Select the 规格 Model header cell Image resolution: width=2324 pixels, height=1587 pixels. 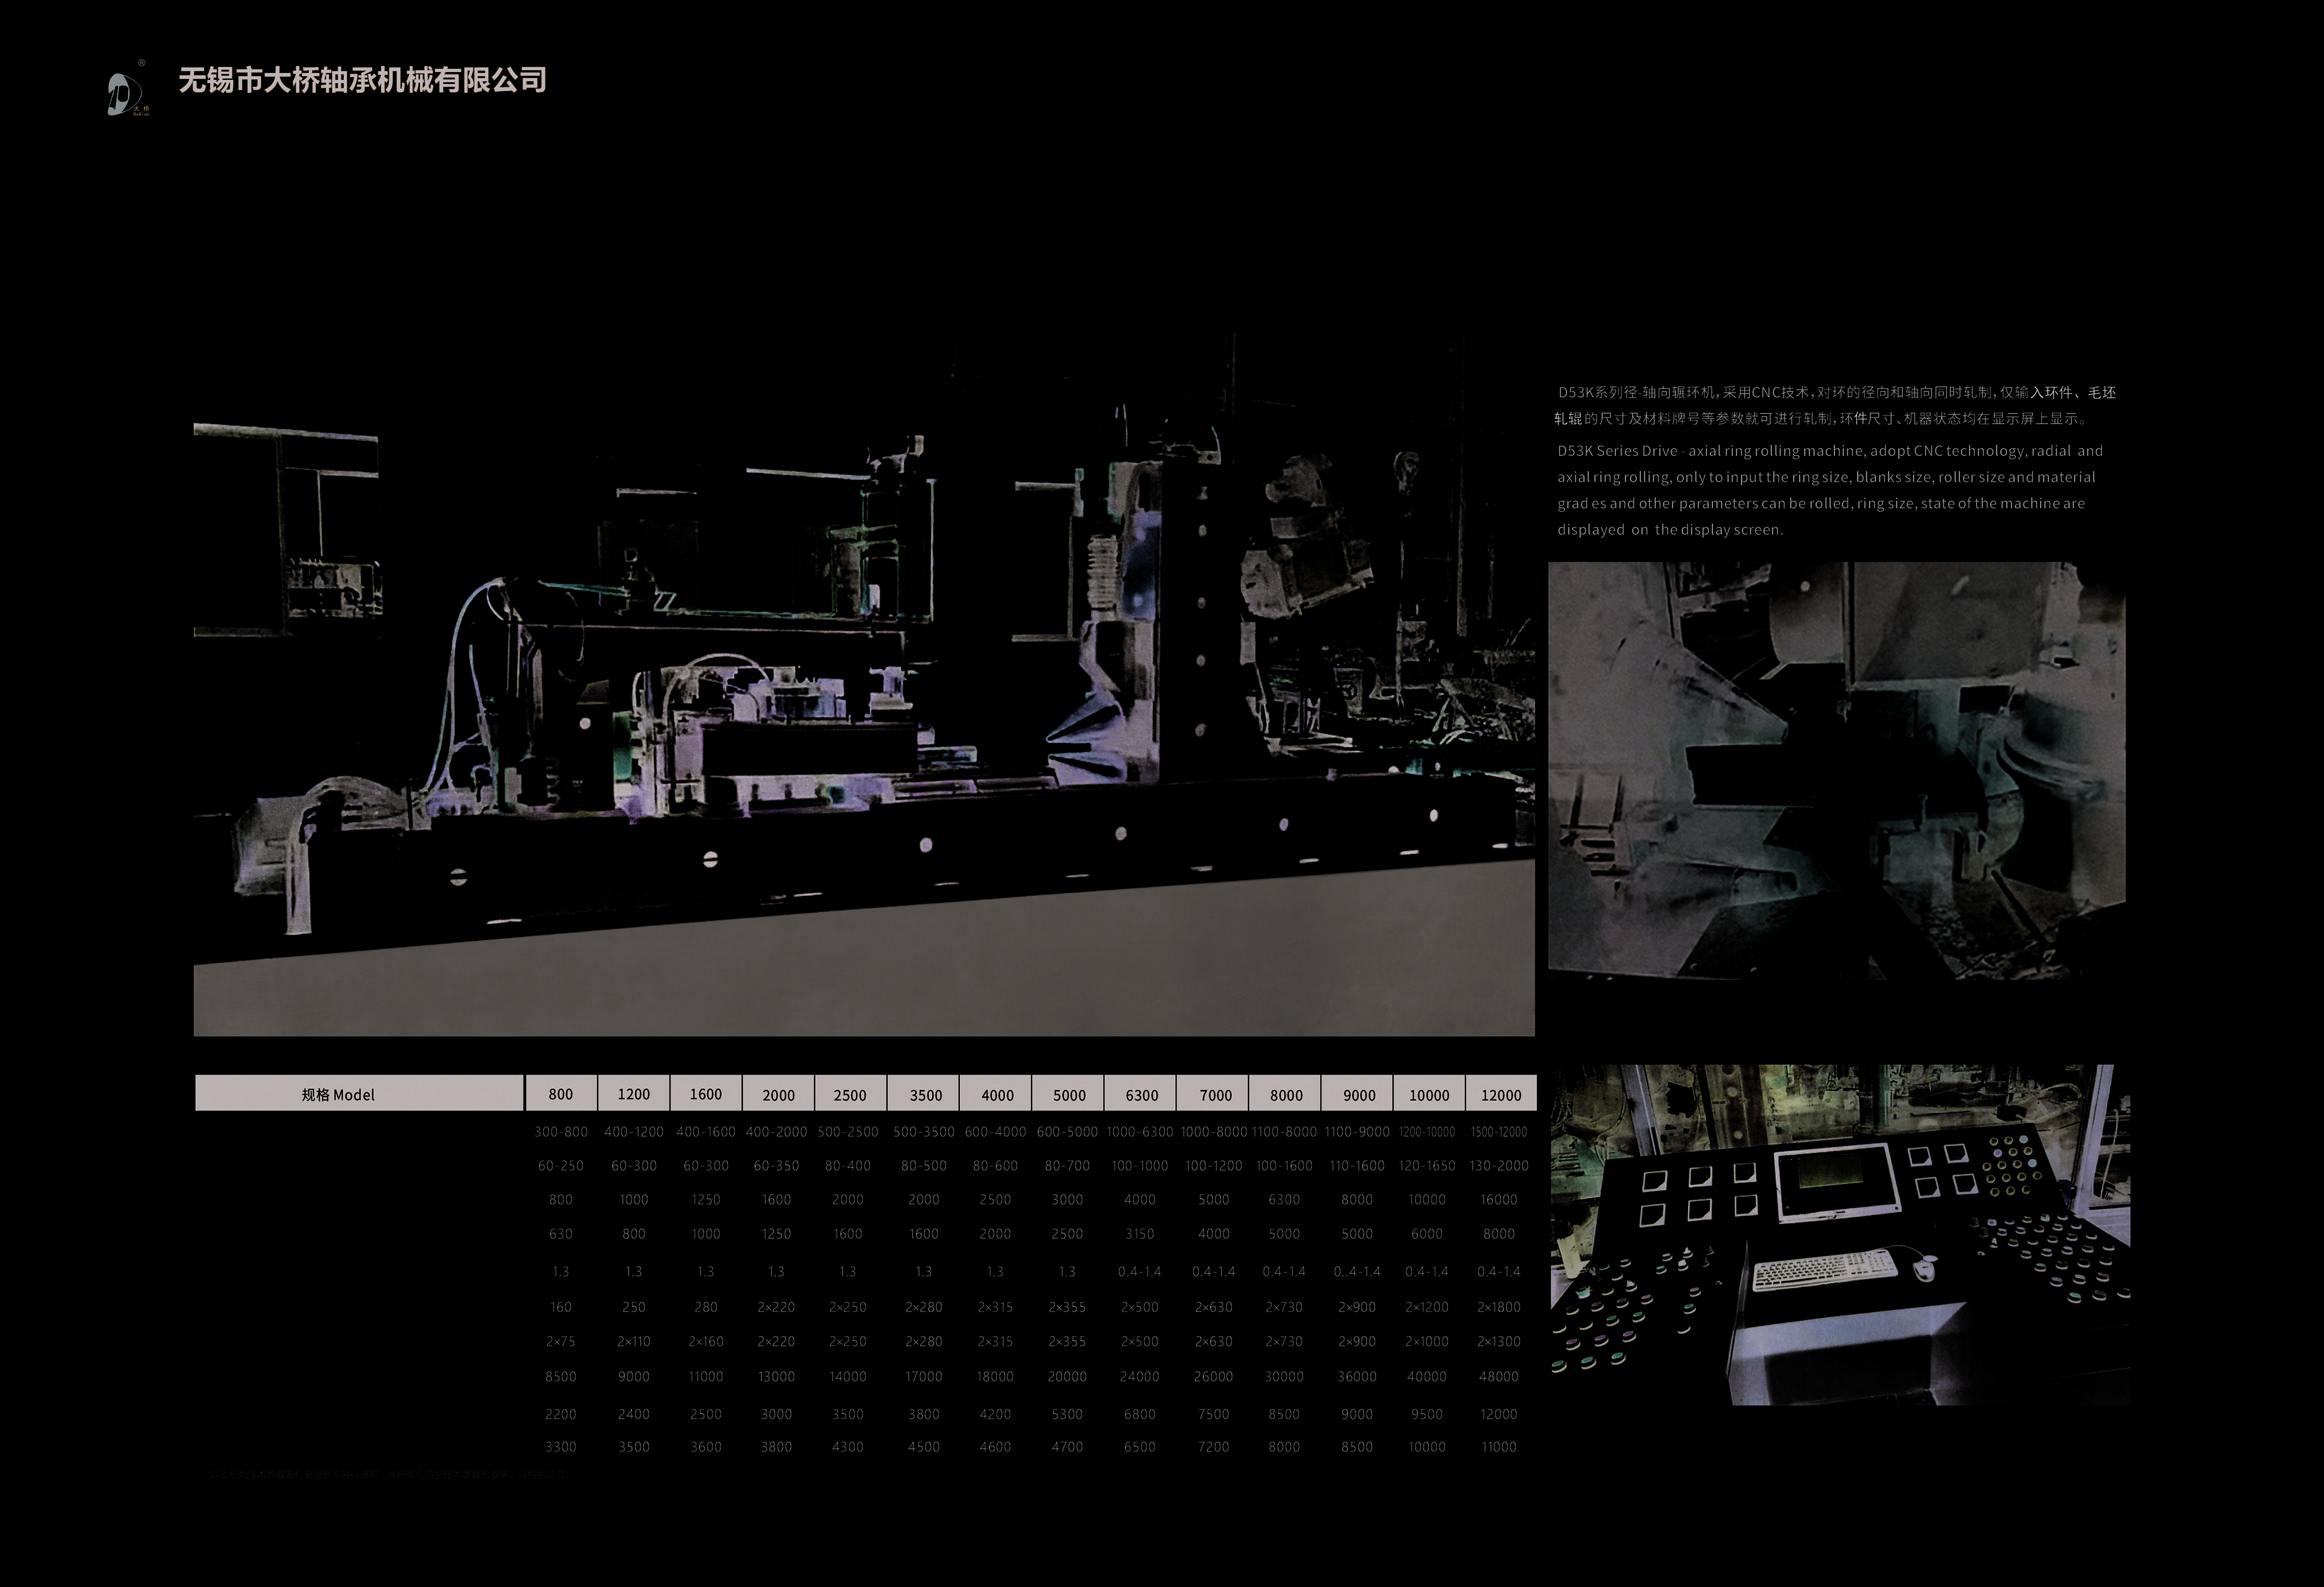pyautogui.click(x=359, y=1093)
